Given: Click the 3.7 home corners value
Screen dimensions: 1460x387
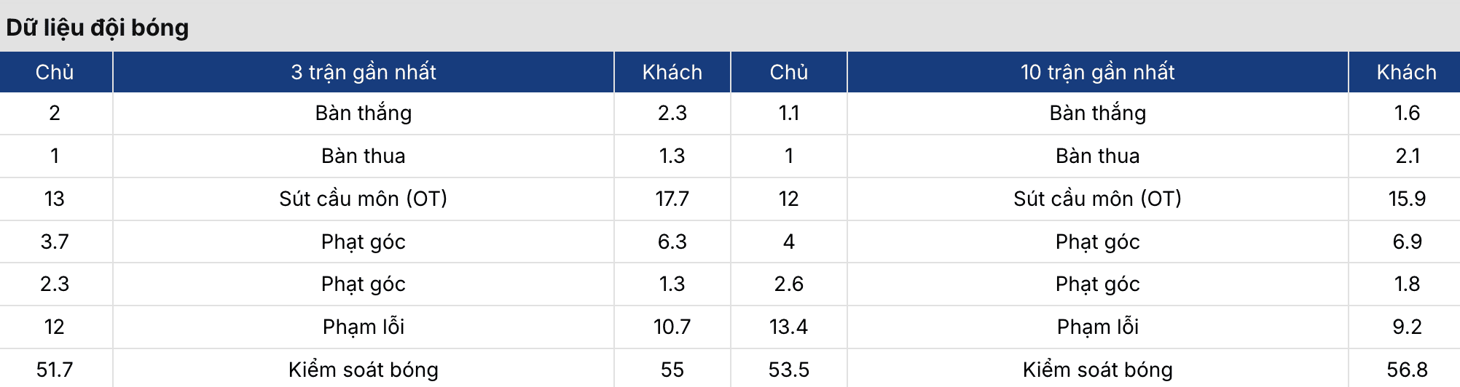Looking at the screenshot, I should point(55,242).
